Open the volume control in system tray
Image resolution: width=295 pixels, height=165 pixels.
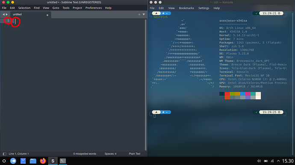click(x=259, y=161)
